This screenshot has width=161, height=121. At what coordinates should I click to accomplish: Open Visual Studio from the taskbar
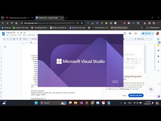click(x=81, y=103)
